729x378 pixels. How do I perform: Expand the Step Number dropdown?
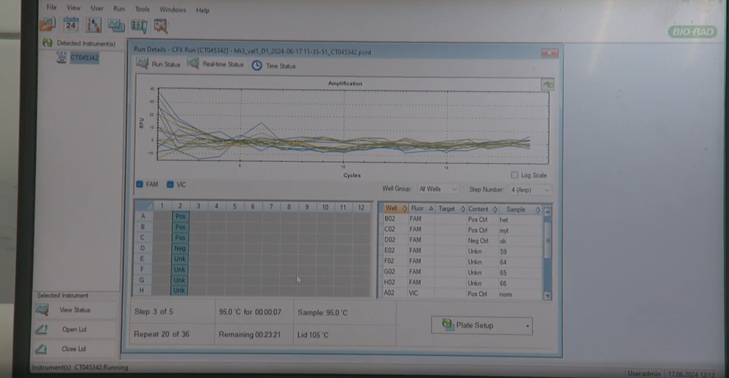tap(530, 190)
